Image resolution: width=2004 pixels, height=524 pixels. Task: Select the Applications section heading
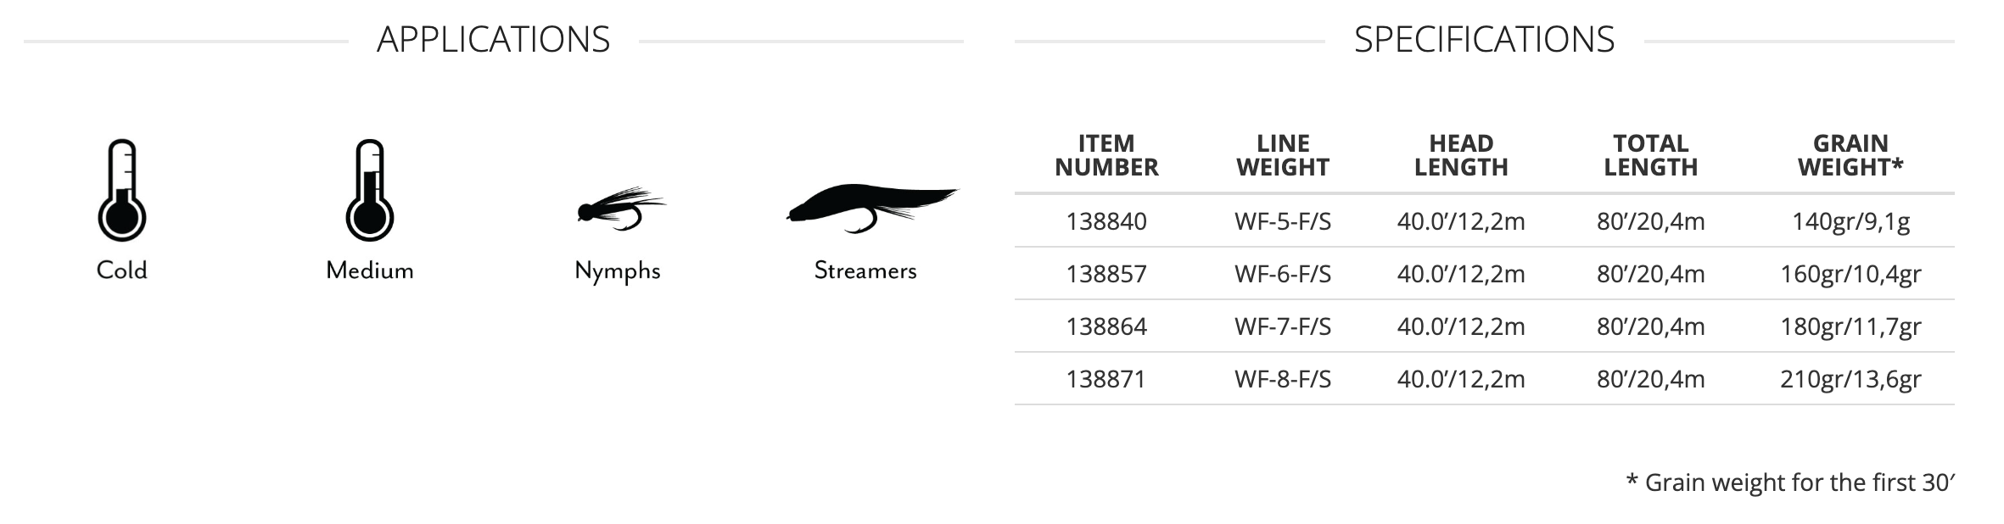[493, 40]
